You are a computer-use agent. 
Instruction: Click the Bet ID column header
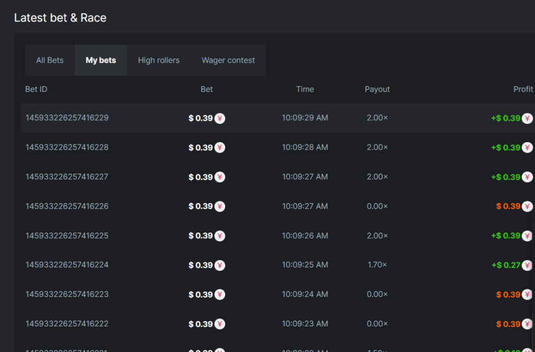(x=36, y=89)
